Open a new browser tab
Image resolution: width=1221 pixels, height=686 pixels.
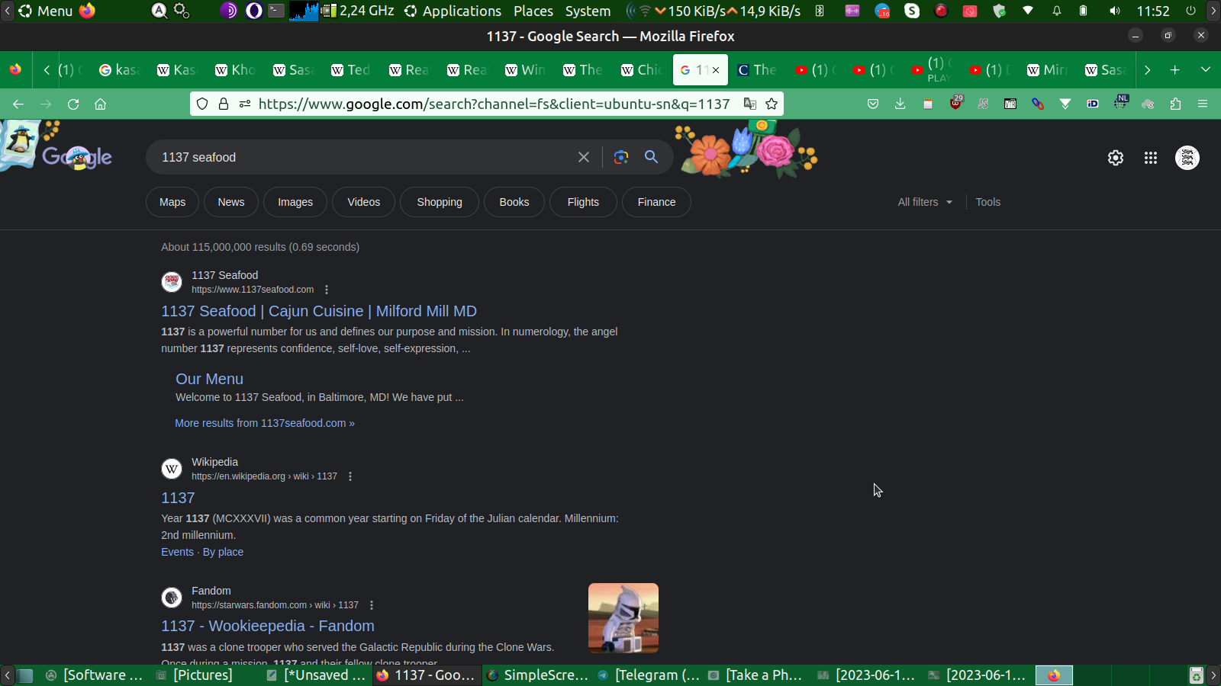1175,70
